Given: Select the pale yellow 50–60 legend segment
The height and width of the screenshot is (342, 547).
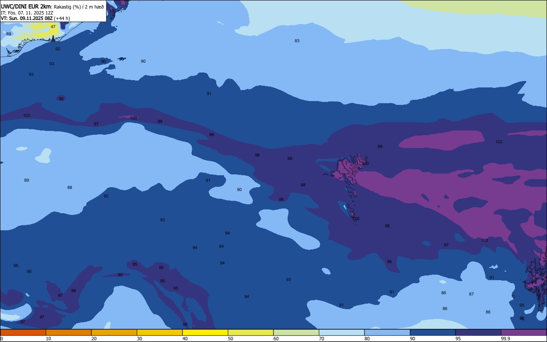Looking at the screenshot, I should tap(250, 332).
